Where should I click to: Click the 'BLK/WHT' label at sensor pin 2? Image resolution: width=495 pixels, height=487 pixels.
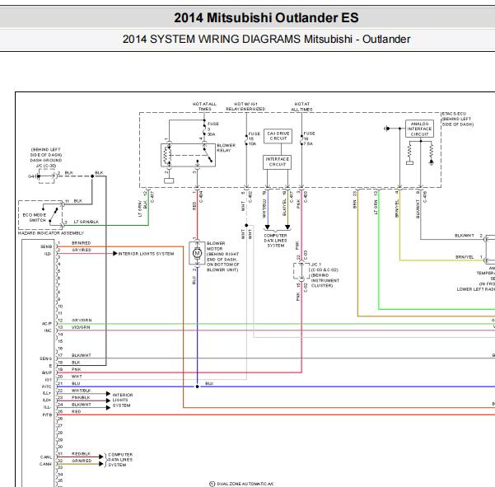[x=465, y=236]
